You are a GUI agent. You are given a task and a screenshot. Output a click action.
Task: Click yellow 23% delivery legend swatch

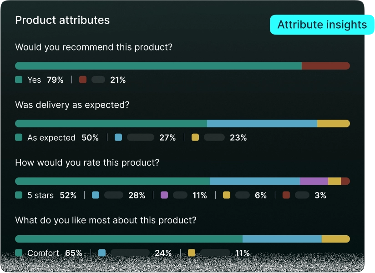(195, 137)
